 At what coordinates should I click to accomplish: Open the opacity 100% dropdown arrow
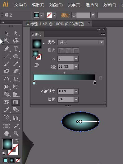[x=76, y=91]
